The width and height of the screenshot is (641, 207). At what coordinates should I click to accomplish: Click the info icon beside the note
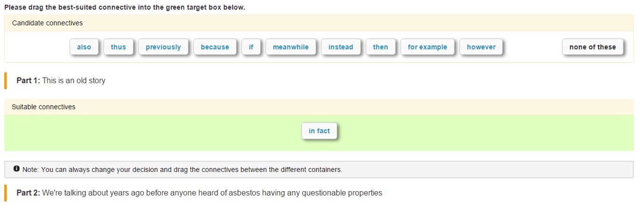16,169
